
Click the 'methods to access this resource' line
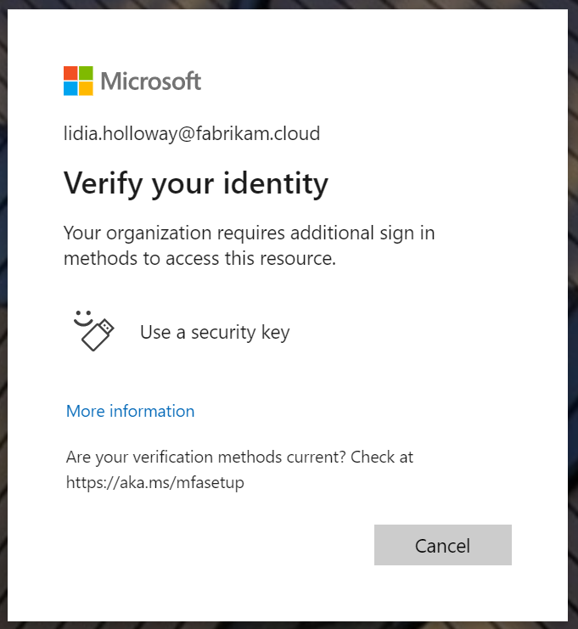(x=199, y=259)
